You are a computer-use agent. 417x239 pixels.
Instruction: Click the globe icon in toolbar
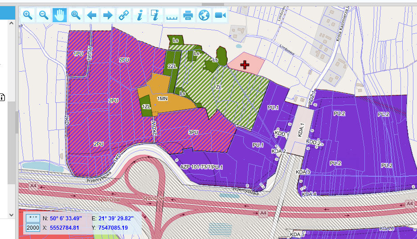(204, 15)
